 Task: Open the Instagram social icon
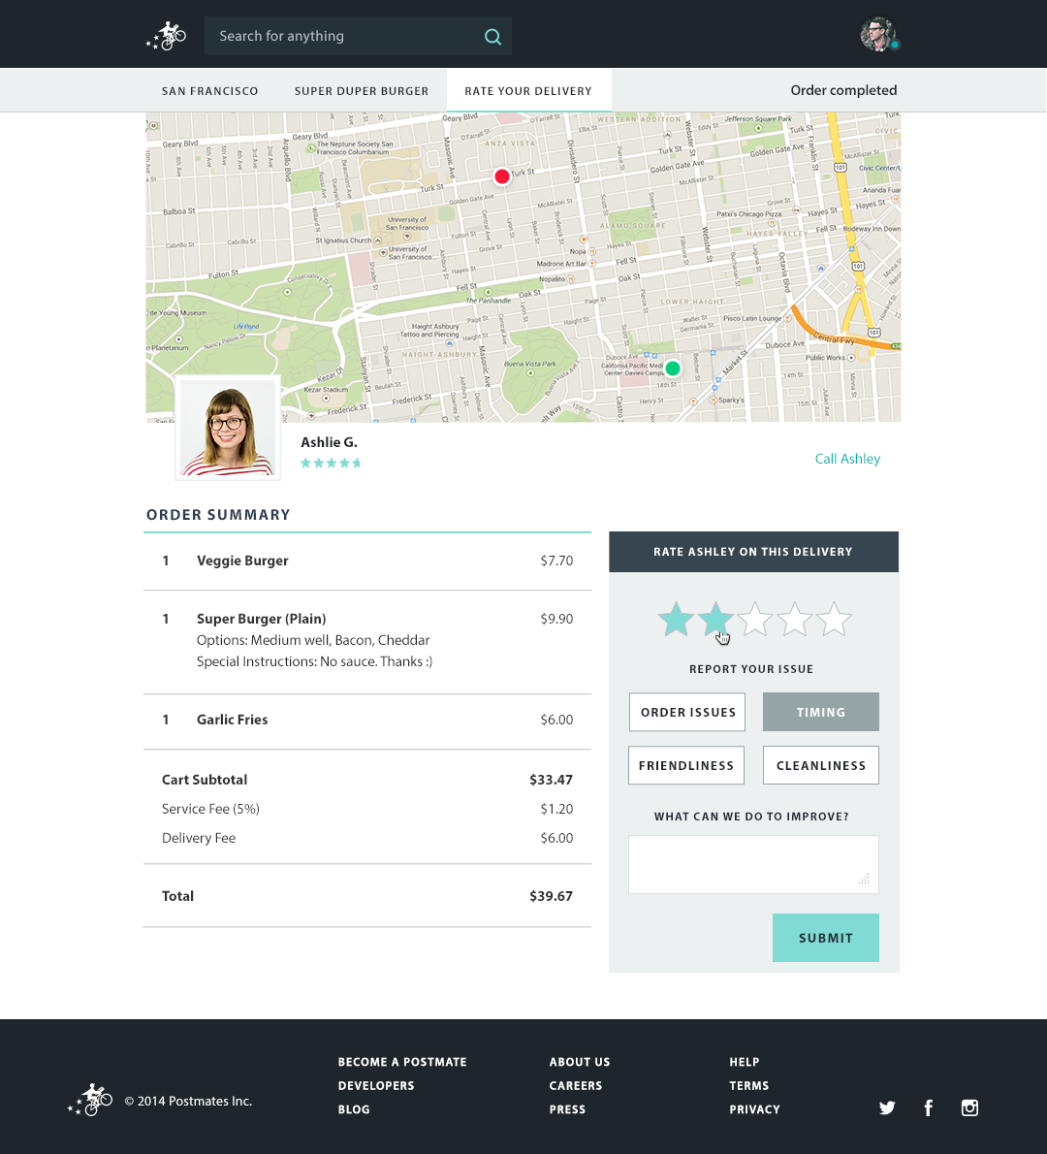[969, 1107]
